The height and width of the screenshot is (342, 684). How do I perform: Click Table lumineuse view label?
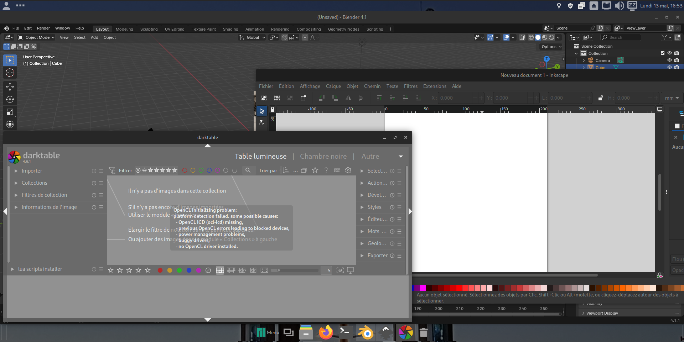pos(260,156)
